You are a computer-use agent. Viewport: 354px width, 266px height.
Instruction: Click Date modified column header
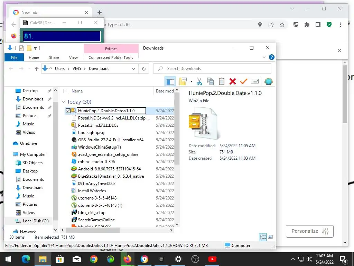point(165,91)
